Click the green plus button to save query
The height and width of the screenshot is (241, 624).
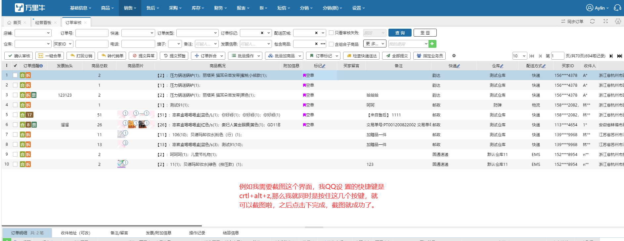pyautogui.click(x=432, y=44)
